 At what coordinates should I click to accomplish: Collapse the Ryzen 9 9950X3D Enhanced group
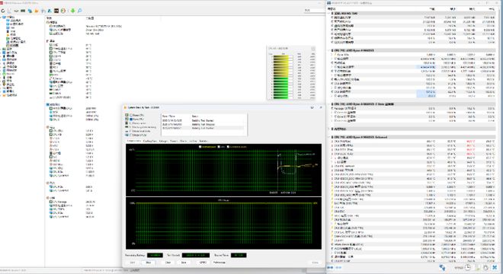[x=329, y=137]
